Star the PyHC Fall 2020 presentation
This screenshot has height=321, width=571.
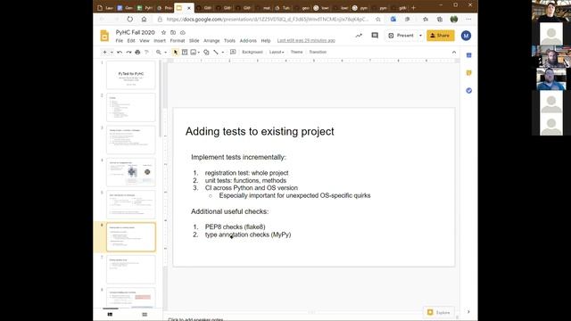(x=163, y=32)
